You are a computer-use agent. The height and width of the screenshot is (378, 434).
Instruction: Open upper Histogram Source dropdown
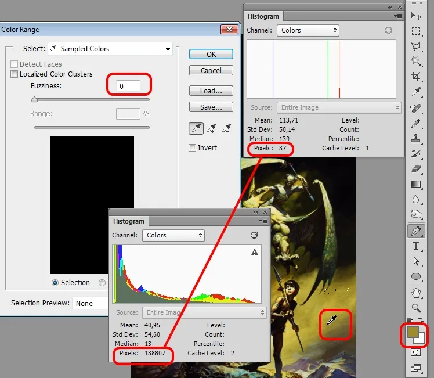coord(339,107)
